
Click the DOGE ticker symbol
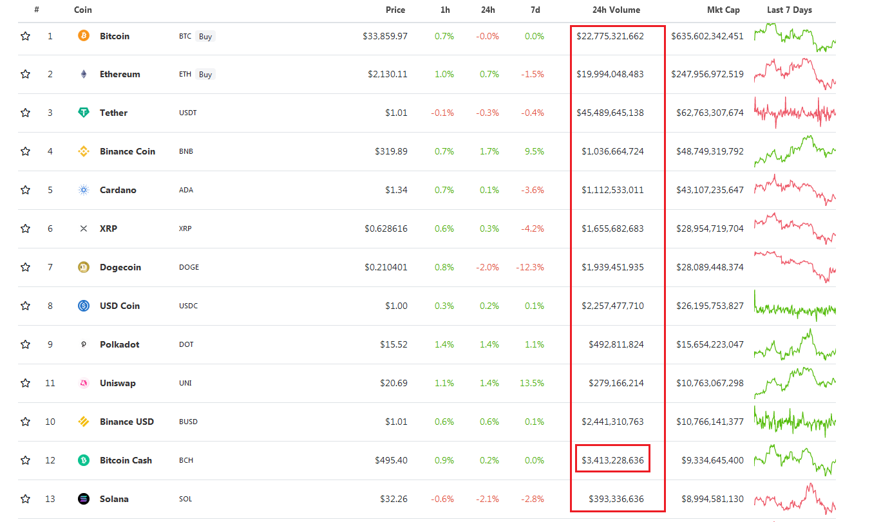[189, 268]
